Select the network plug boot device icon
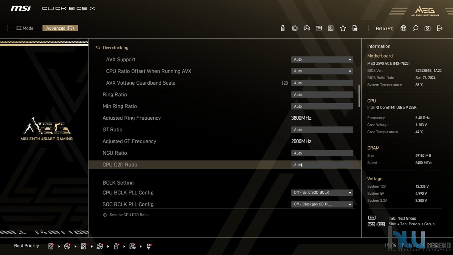Viewport: 453px width, 255px height. [149, 246]
